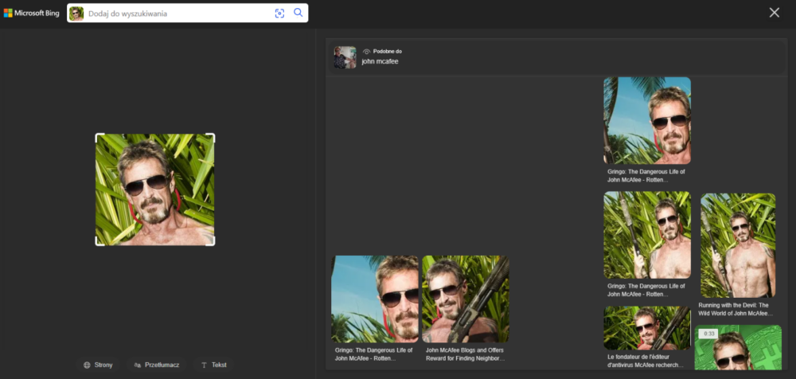Switch to the Tekst option
796x379 pixels.
pyautogui.click(x=214, y=365)
